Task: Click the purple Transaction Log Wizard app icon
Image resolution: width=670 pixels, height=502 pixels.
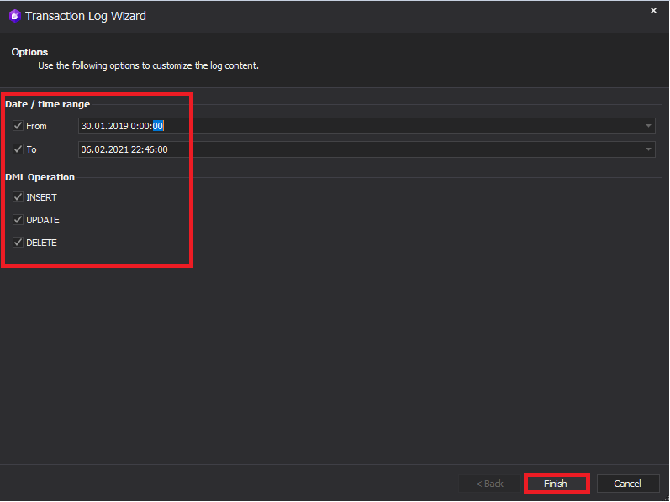Action: pyautogui.click(x=15, y=16)
